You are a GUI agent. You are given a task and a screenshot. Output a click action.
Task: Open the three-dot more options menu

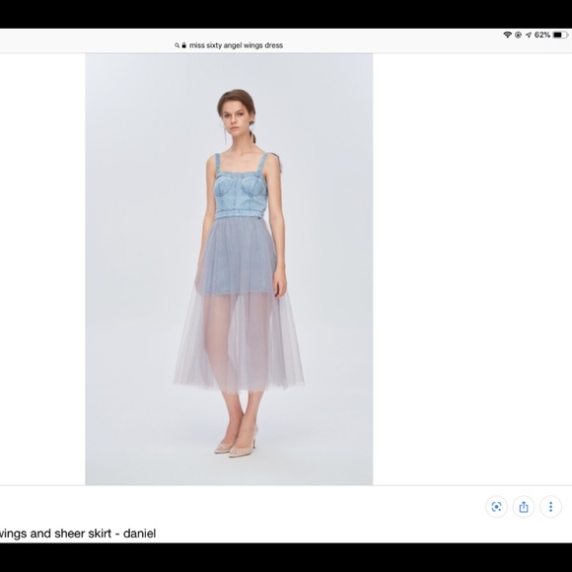(550, 507)
